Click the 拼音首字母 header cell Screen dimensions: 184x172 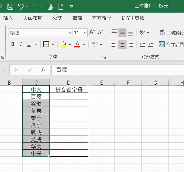click(x=69, y=89)
